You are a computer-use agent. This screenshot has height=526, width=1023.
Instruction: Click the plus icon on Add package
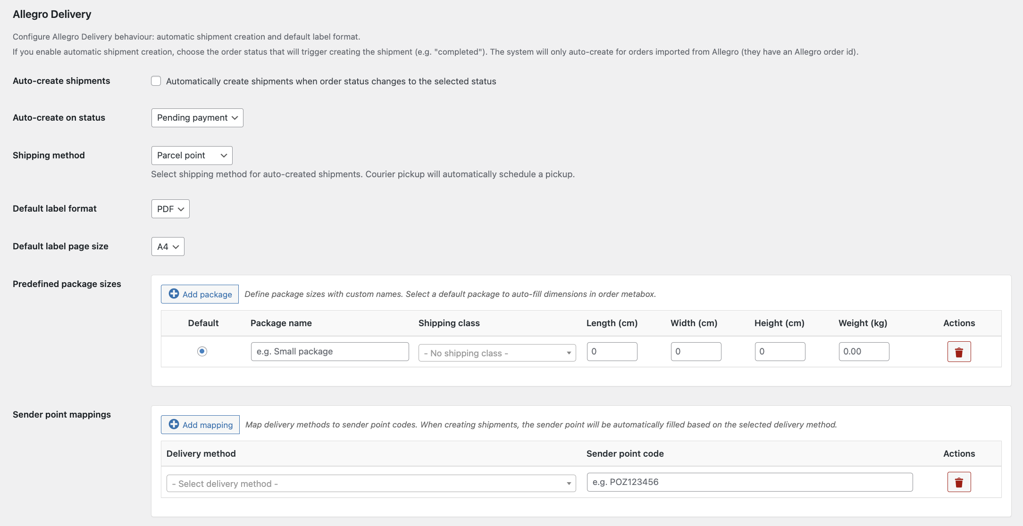pyautogui.click(x=174, y=294)
